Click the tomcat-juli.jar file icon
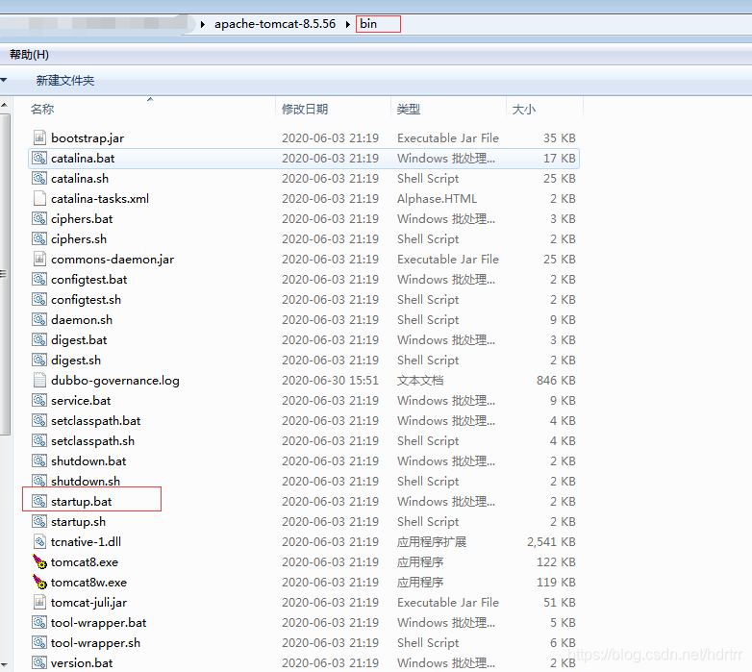752x672 pixels. click(x=39, y=602)
